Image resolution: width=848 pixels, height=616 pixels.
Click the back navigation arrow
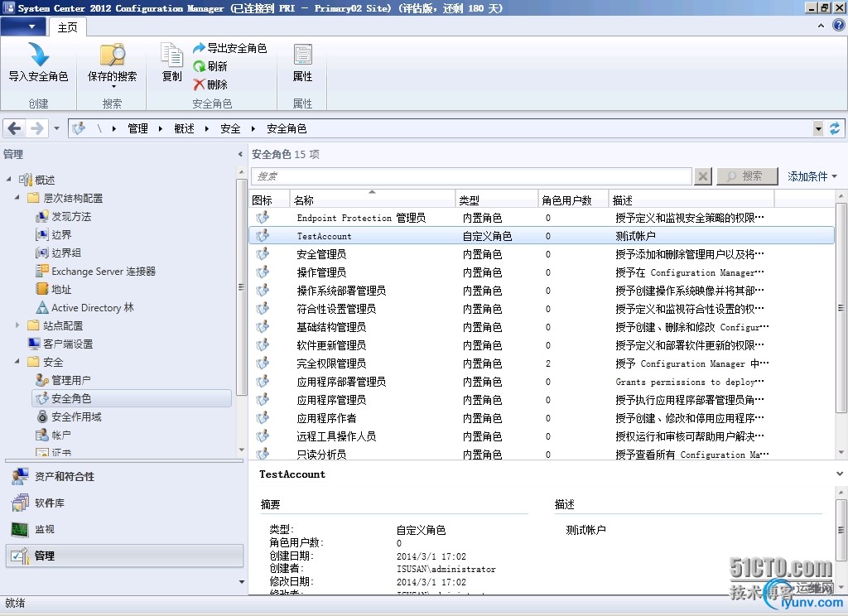coord(15,128)
